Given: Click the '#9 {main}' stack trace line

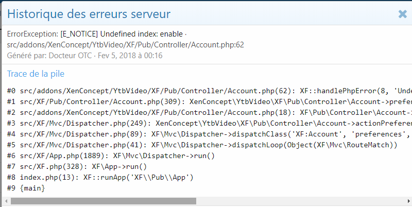Looking at the screenshot, I should [27, 188].
